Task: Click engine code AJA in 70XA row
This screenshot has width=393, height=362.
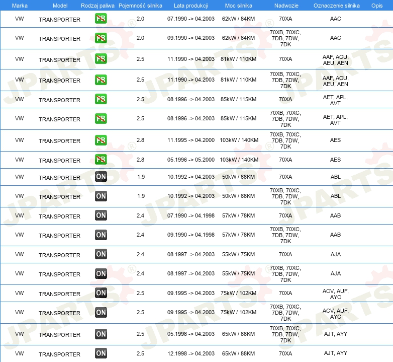Action: coord(335,254)
